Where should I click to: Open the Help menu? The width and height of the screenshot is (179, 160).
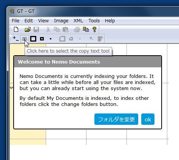110,21
